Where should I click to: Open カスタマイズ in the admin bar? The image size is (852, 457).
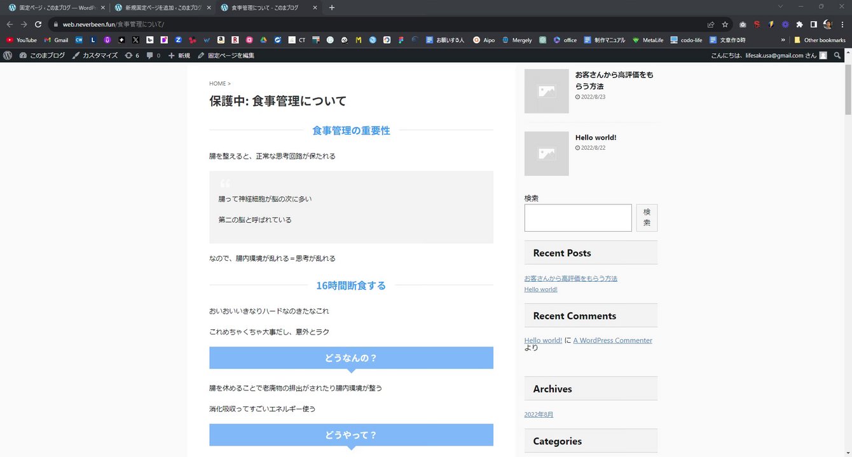click(95, 56)
